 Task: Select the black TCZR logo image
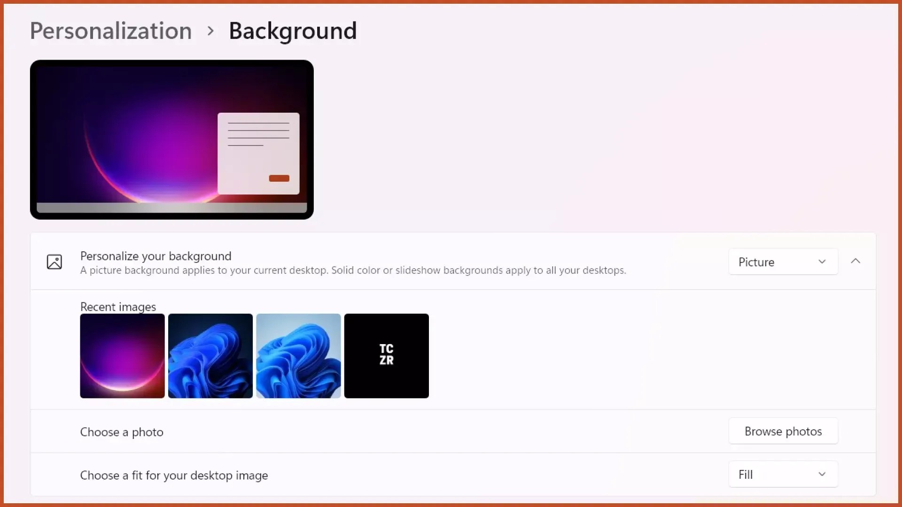pos(386,356)
